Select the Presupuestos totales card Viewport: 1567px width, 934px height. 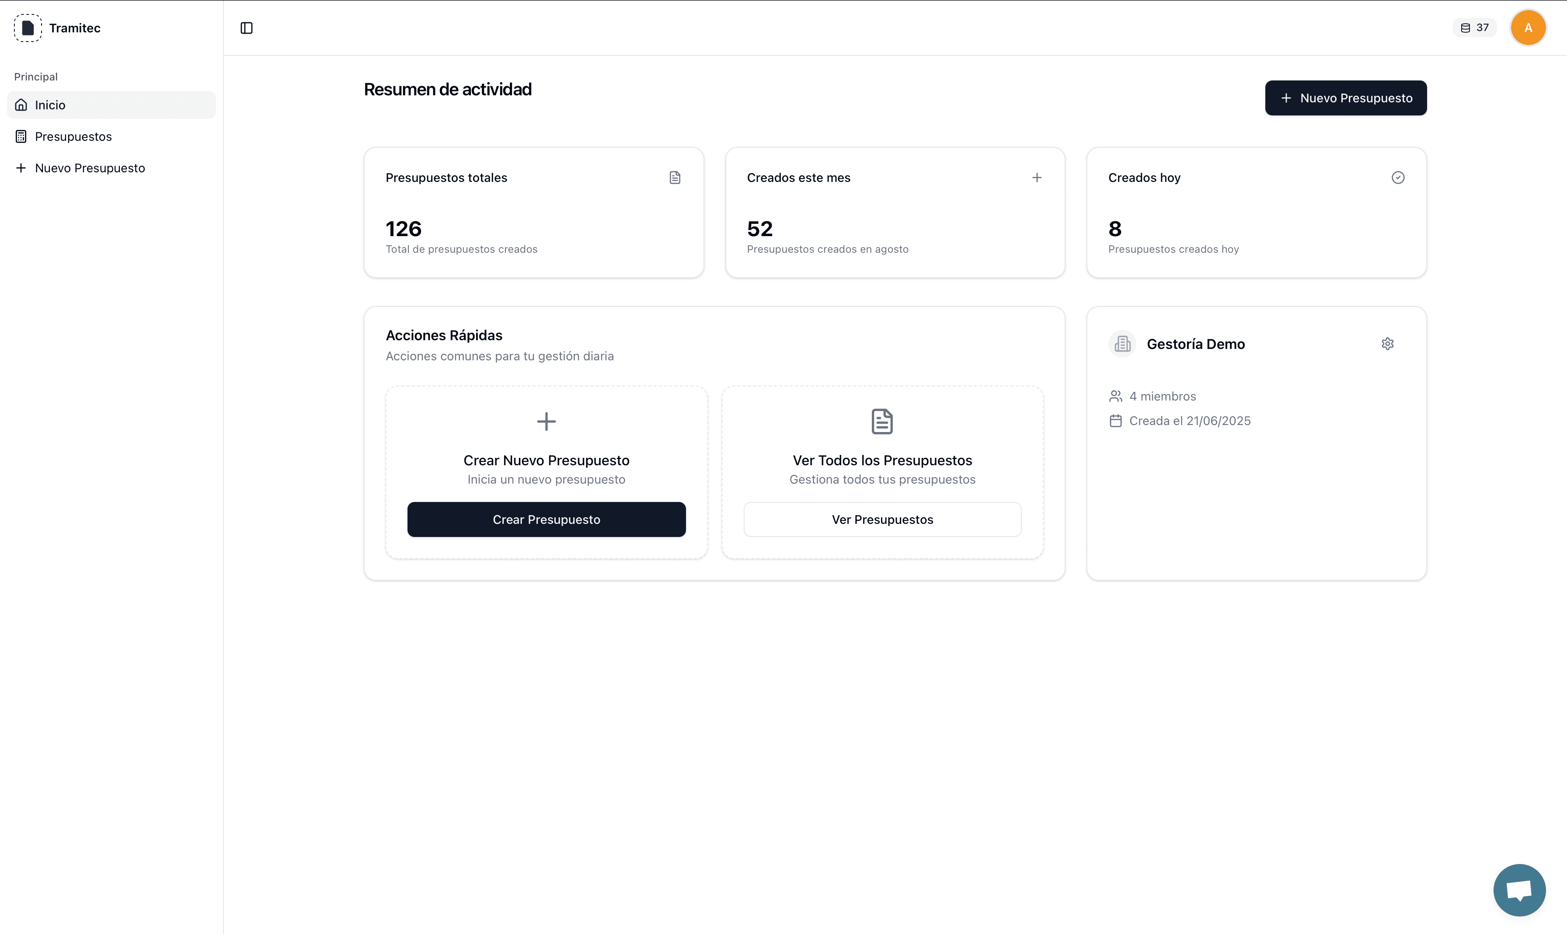coord(534,213)
